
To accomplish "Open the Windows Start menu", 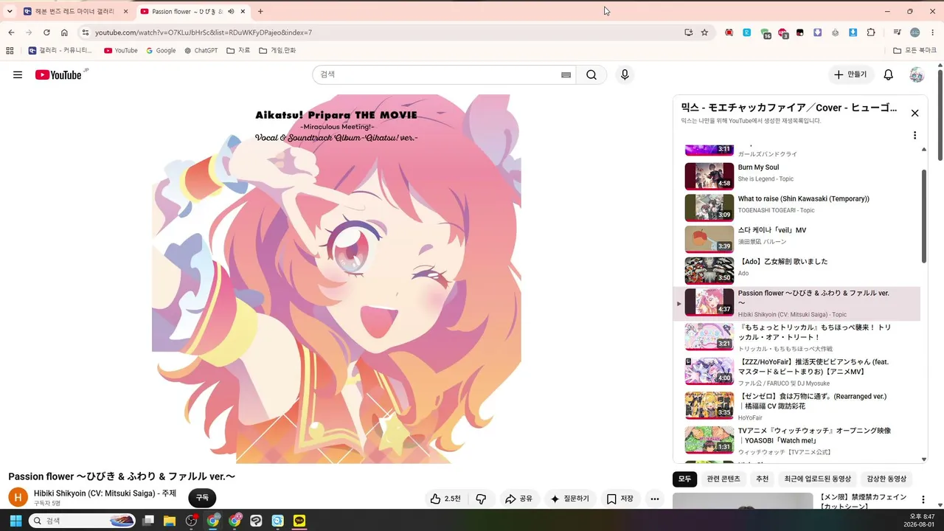I will pyautogui.click(x=15, y=521).
